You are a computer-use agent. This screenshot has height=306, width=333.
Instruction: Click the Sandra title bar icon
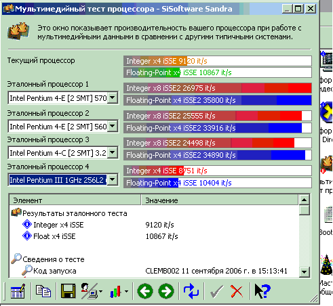click(8, 9)
